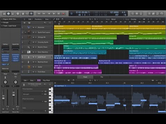The height and width of the screenshot is (124, 166).
Task: Click tempo value 127.0000 in LCD
Action: pos(114,12)
